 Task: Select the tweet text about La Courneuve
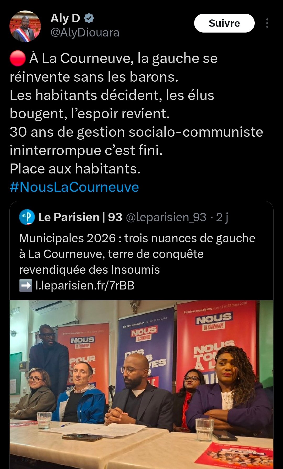click(x=136, y=113)
